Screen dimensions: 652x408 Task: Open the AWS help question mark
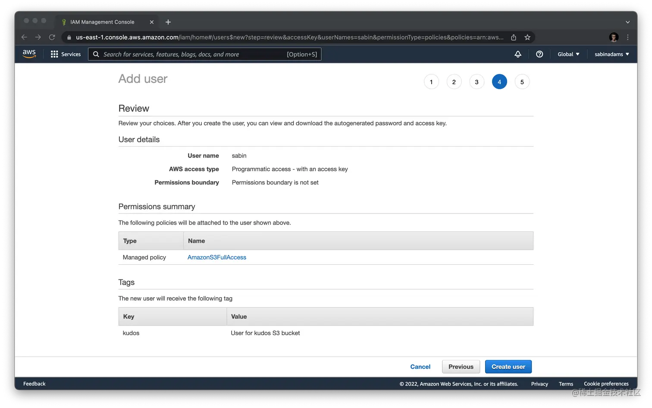pyautogui.click(x=539, y=54)
